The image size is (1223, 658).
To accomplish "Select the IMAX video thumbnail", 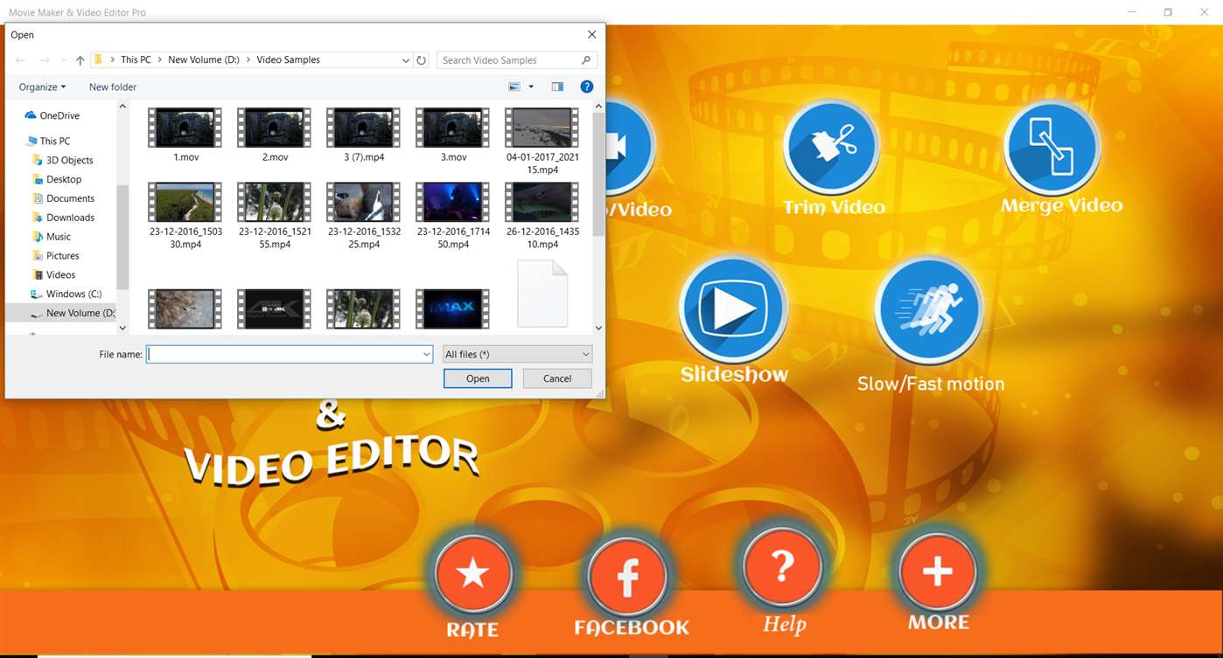I will point(452,309).
